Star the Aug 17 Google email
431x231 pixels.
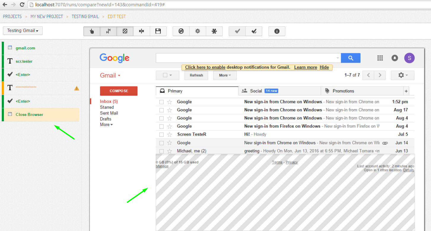(170, 110)
